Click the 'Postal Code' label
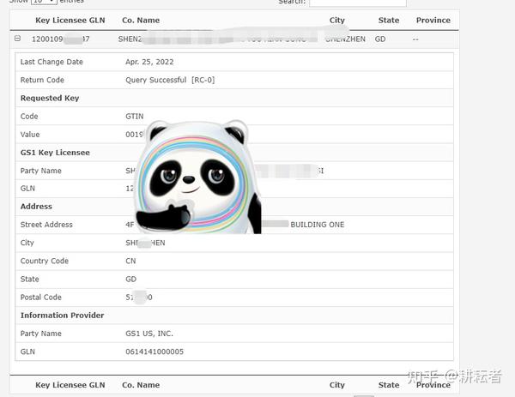The image size is (515, 397). (40, 298)
